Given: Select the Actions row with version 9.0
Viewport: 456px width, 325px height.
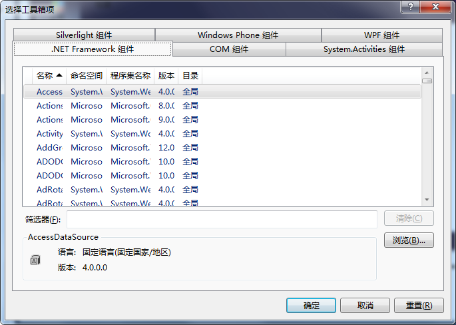Looking at the screenshot, I should (222, 120).
